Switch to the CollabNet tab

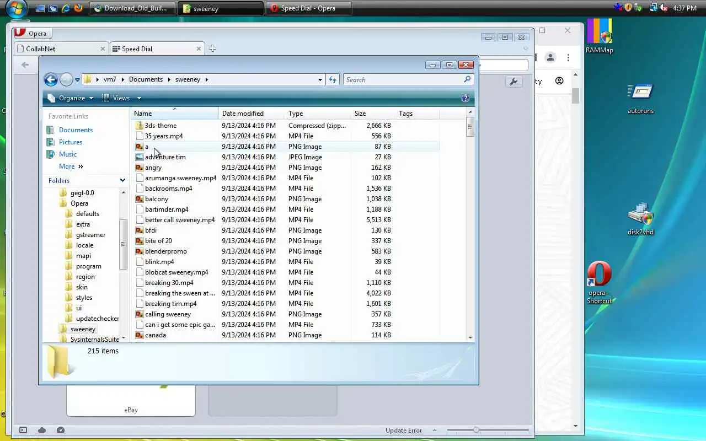(61, 49)
